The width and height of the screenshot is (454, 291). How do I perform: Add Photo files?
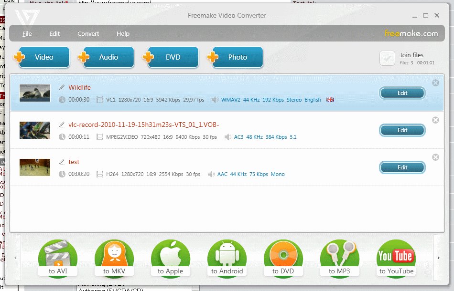tap(236, 57)
